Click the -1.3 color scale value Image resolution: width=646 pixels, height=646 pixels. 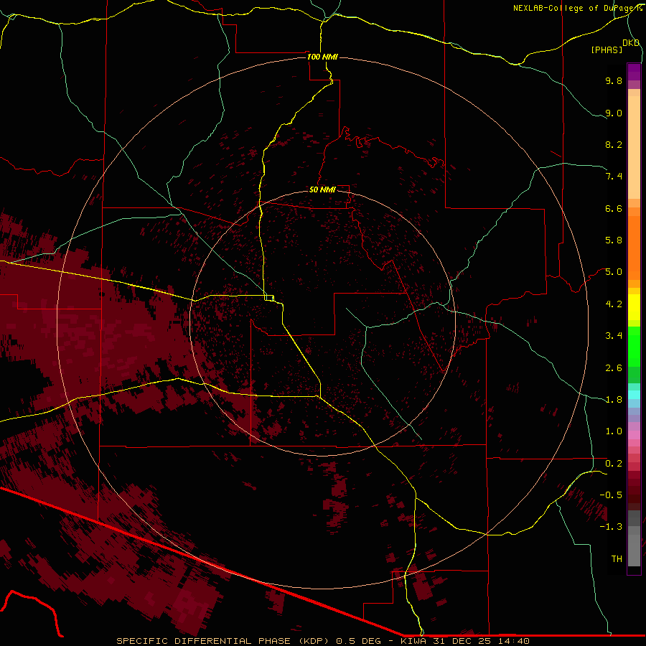click(x=611, y=527)
